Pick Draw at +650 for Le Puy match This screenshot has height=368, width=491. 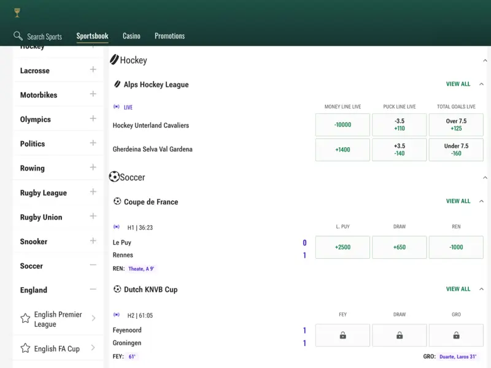click(399, 248)
